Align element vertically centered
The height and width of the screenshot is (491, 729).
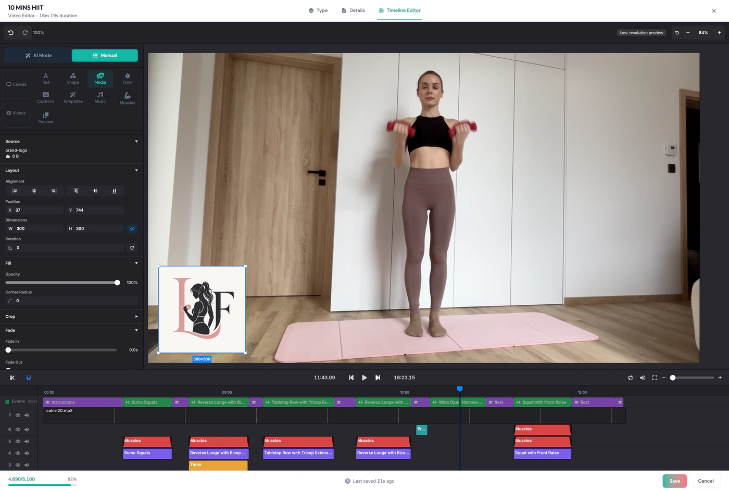coord(95,191)
